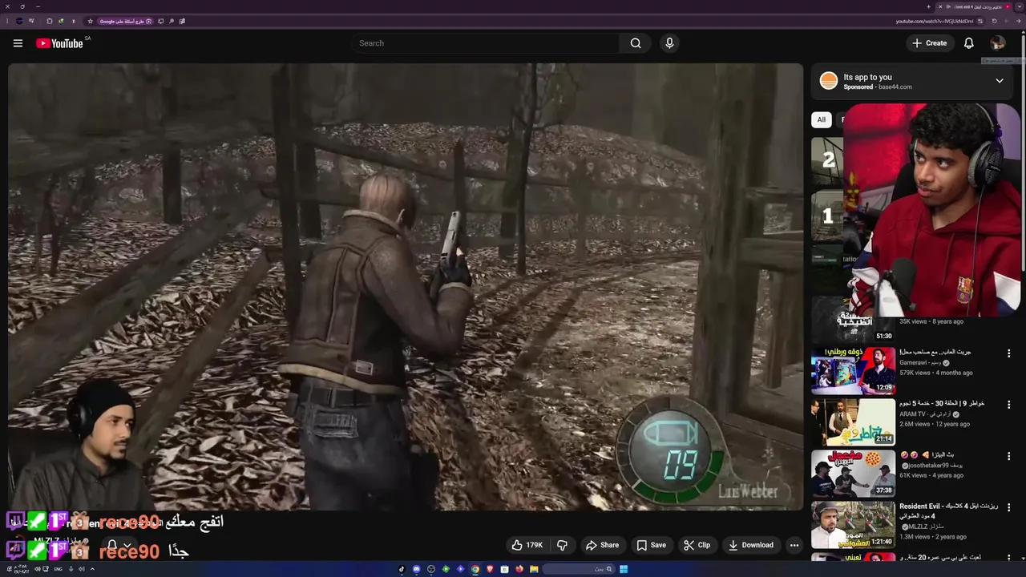This screenshot has height=577, width=1026.
Task: Click the youtube.com/watch address bar
Action: pos(933,21)
